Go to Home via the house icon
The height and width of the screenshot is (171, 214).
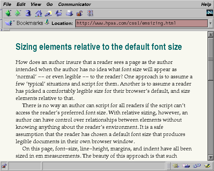pos(39,13)
